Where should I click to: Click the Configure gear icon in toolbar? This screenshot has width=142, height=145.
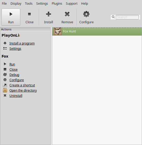pyautogui.click(x=86, y=14)
